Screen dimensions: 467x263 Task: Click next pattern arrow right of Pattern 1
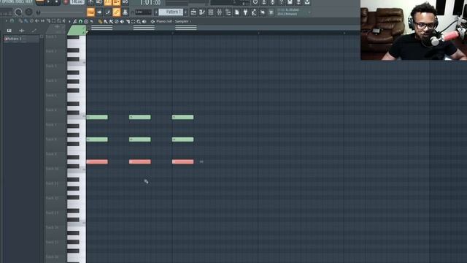185,12
